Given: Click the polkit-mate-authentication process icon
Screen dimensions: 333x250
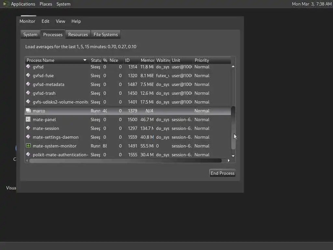Looking at the screenshot, I should pyautogui.click(x=28, y=154).
